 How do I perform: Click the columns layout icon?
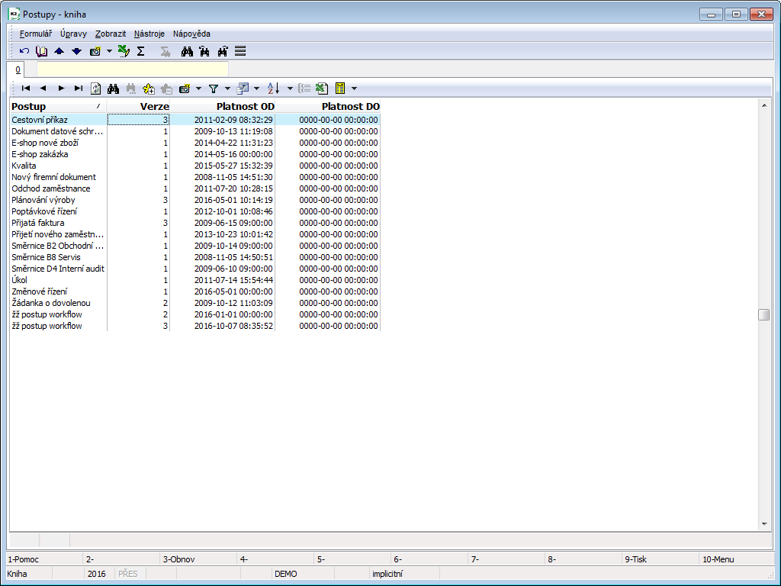(243, 89)
